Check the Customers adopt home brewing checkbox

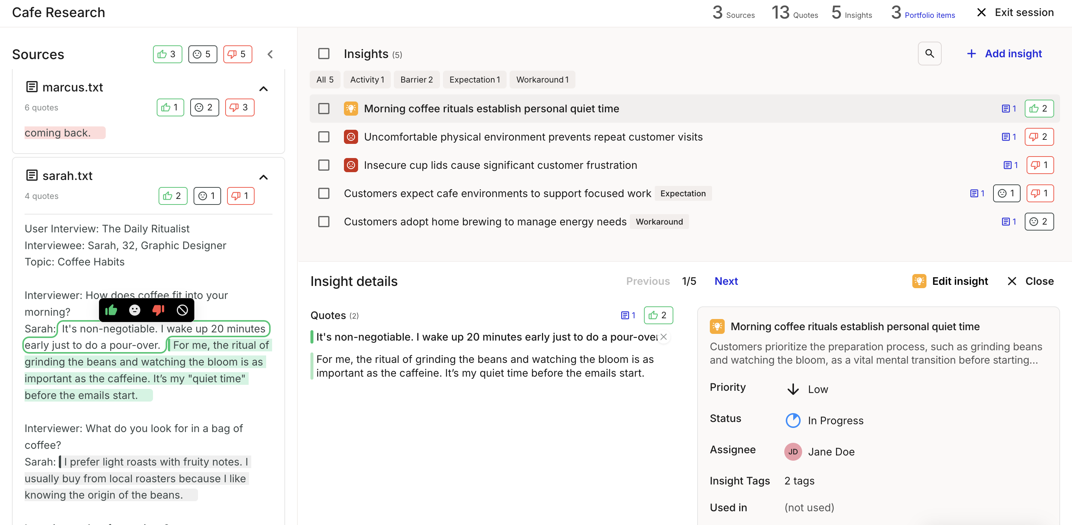(324, 222)
